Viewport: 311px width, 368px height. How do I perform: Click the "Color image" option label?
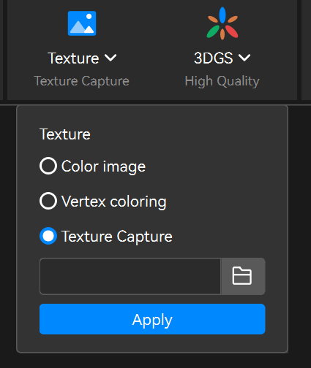tap(103, 166)
